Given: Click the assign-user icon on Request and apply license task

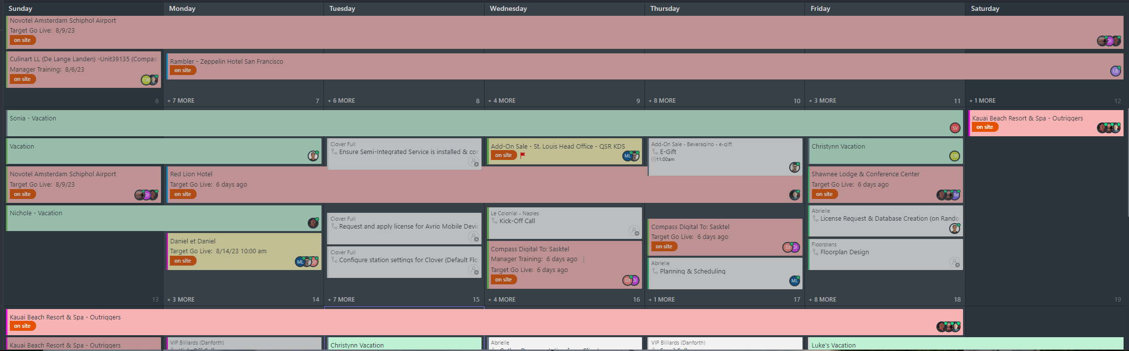Looking at the screenshot, I should click(474, 237).
